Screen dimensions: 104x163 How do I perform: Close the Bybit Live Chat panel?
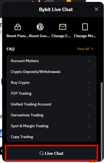coord(96,9)
